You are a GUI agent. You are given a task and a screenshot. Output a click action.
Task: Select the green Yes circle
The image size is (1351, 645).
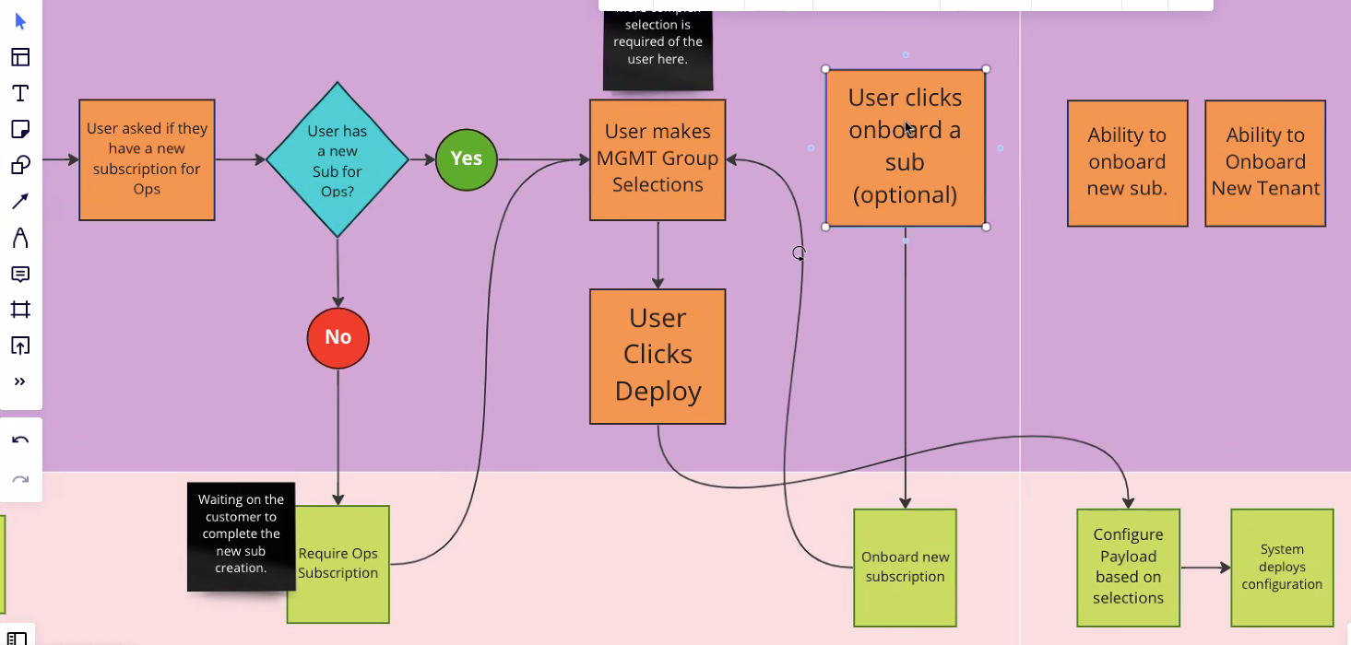tap(466, 159)
